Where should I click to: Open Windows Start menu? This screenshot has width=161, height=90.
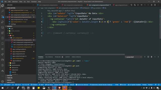tap(2, 88)
